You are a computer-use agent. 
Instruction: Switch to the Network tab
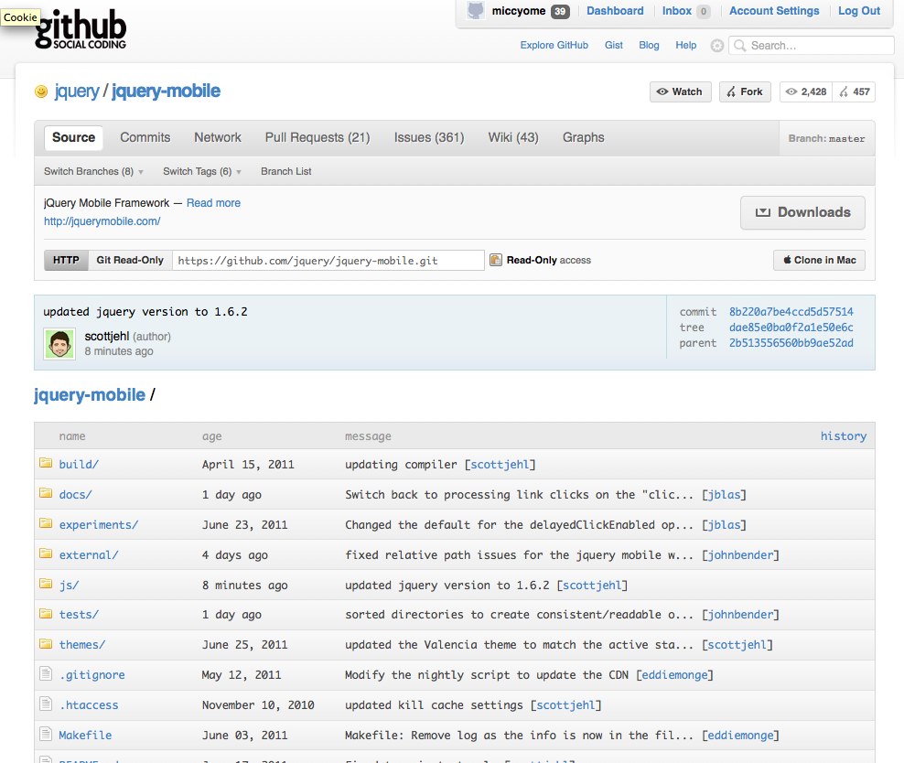[218, 138]
